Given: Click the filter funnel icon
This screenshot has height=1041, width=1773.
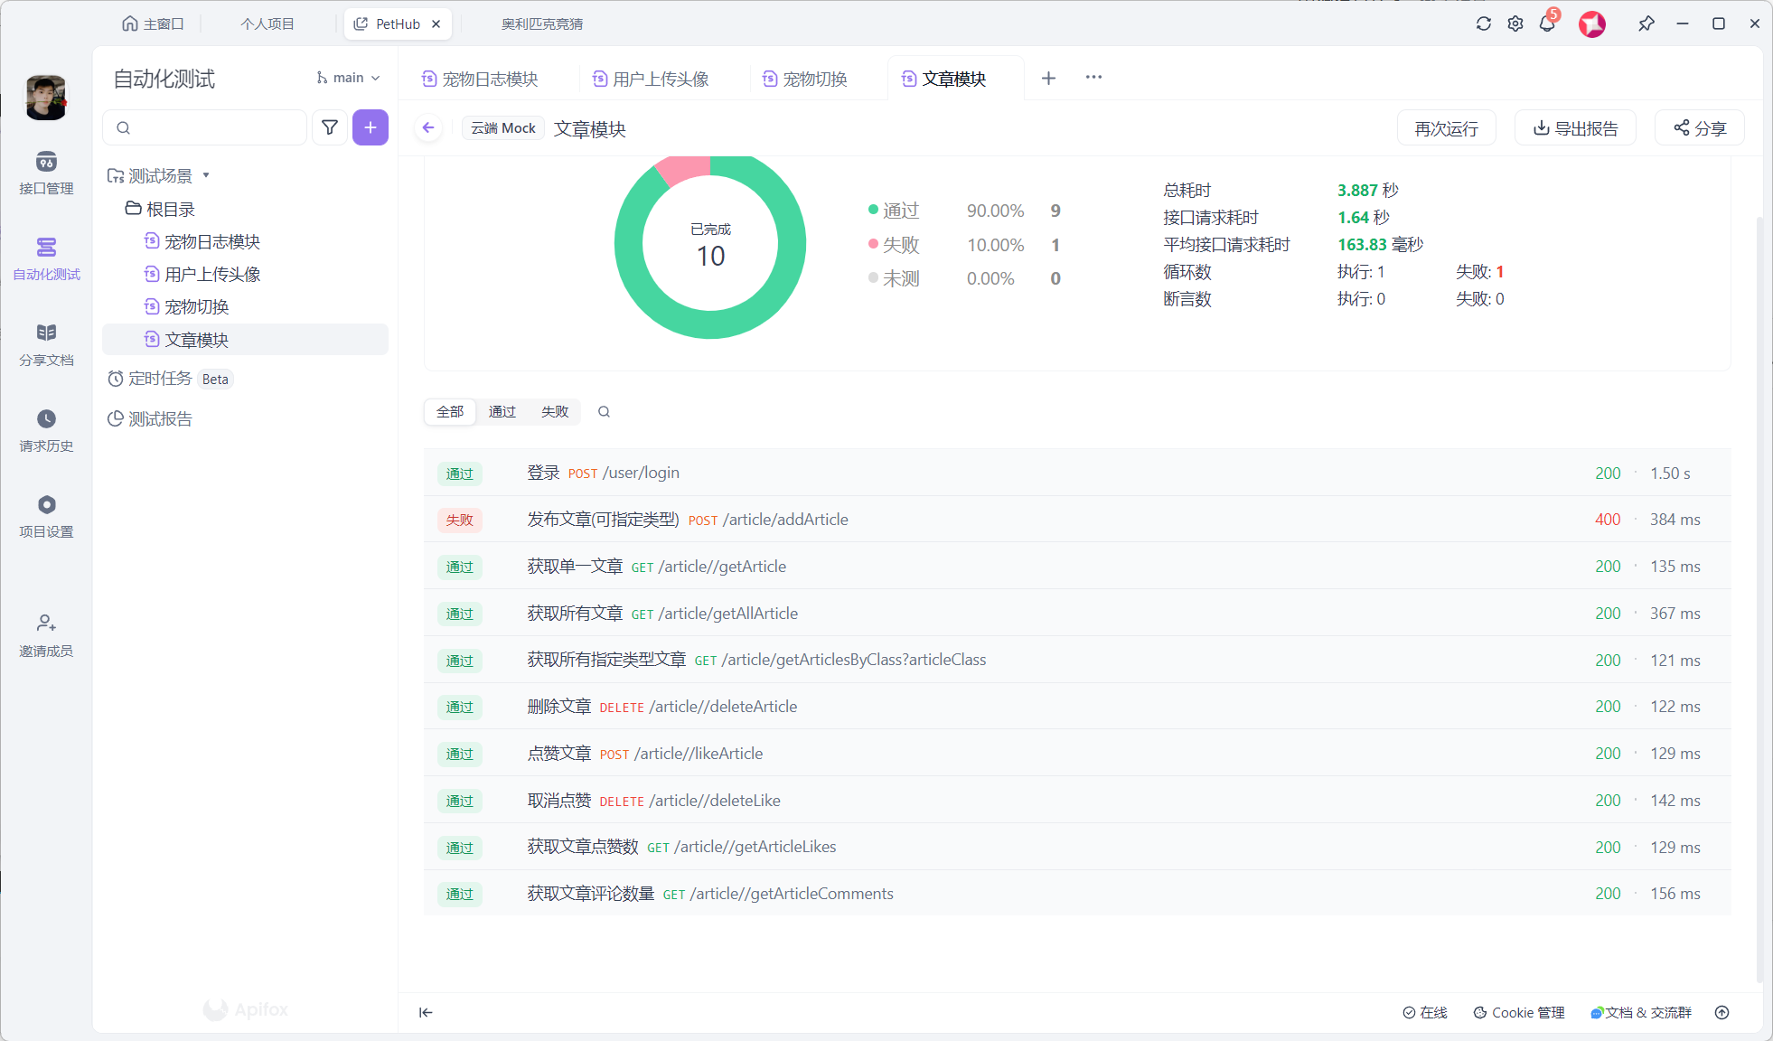Looking at the screenshot, I should pyautogui.click(x=330, y=127).
